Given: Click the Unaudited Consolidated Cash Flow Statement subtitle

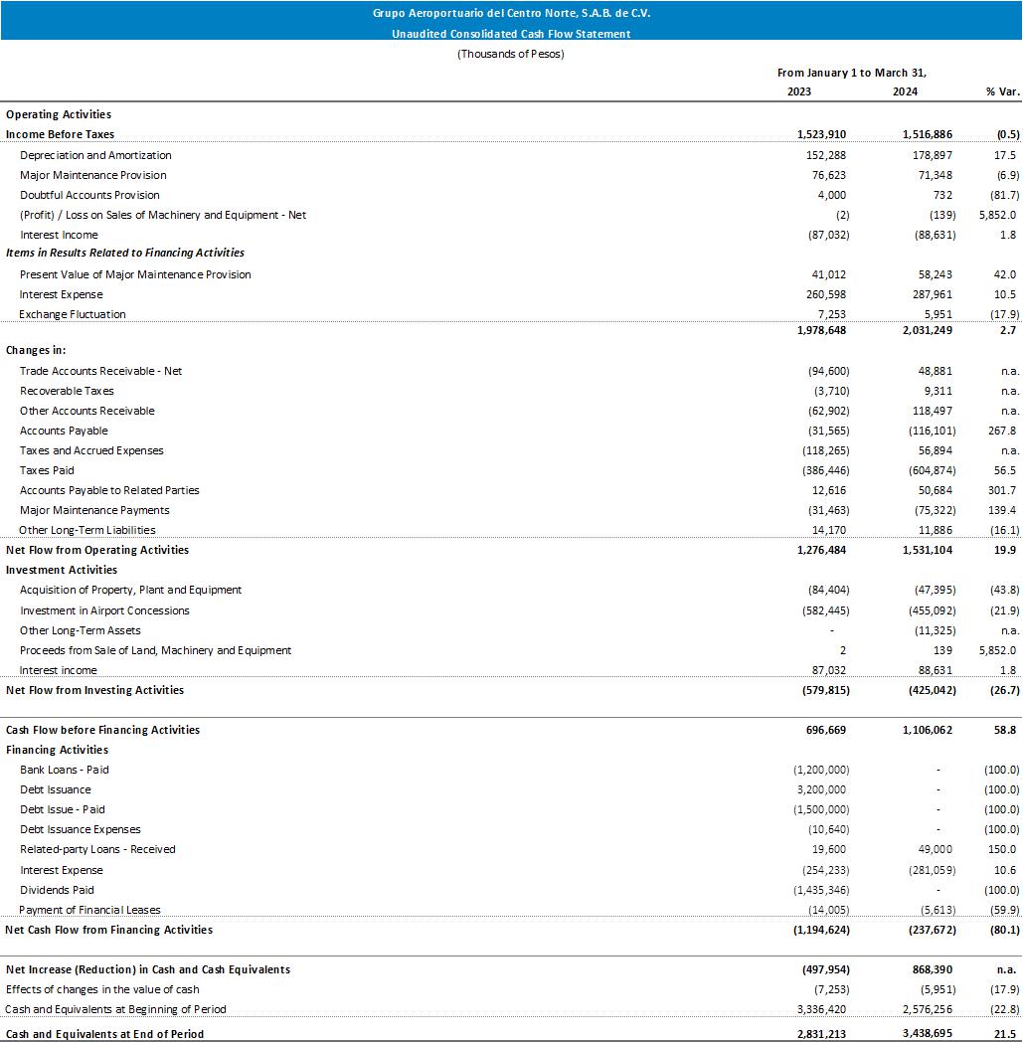Looking at the screenshot, I should [x=511, y=33].
